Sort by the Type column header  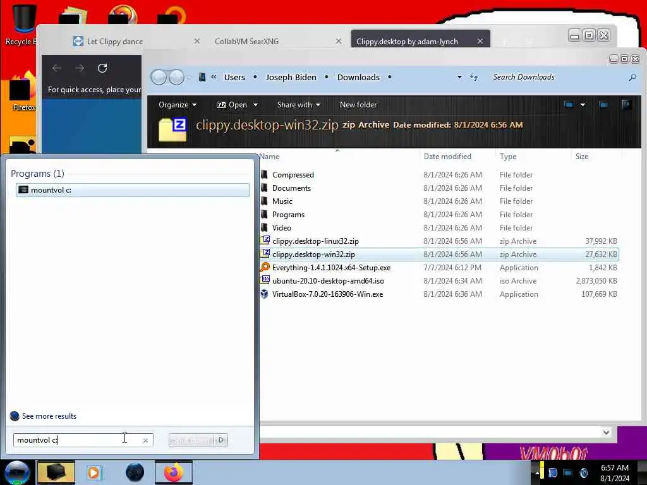click(x=533, y=157)
